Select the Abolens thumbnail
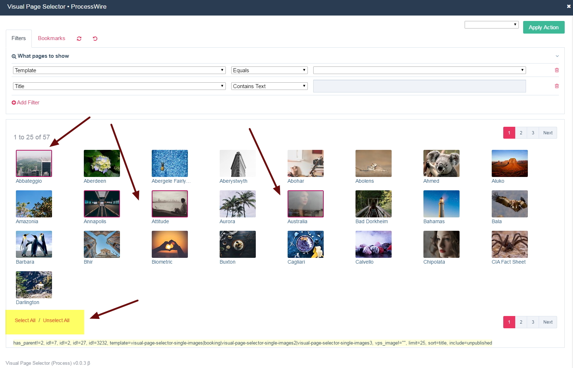573x368 pixels. (x=374, y=163)
